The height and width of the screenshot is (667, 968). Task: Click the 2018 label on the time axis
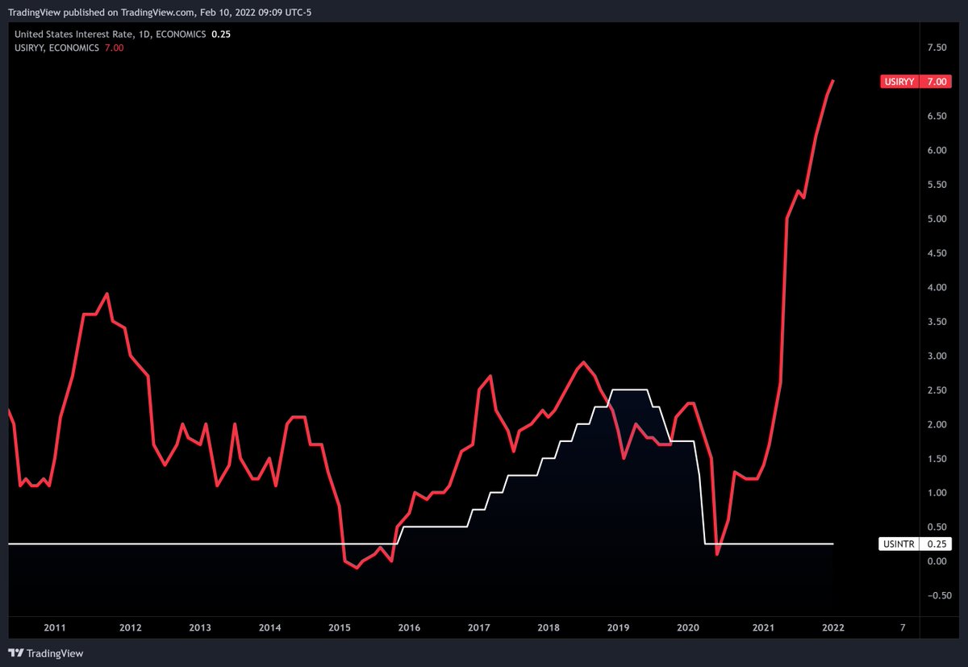pyautogui.click(x=549, y=627)
